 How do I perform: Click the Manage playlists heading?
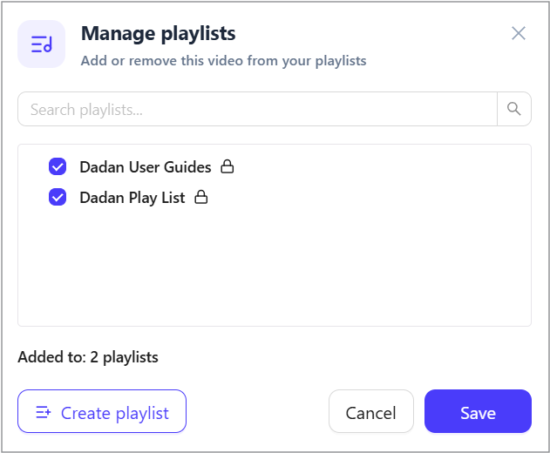pos(158,34)
